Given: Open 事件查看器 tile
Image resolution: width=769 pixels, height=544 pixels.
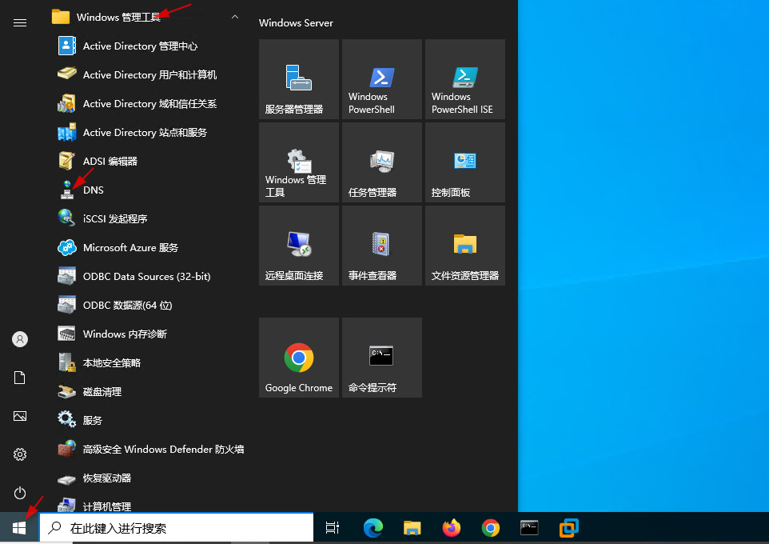Looking at the screenshot, I should point(381,246).
